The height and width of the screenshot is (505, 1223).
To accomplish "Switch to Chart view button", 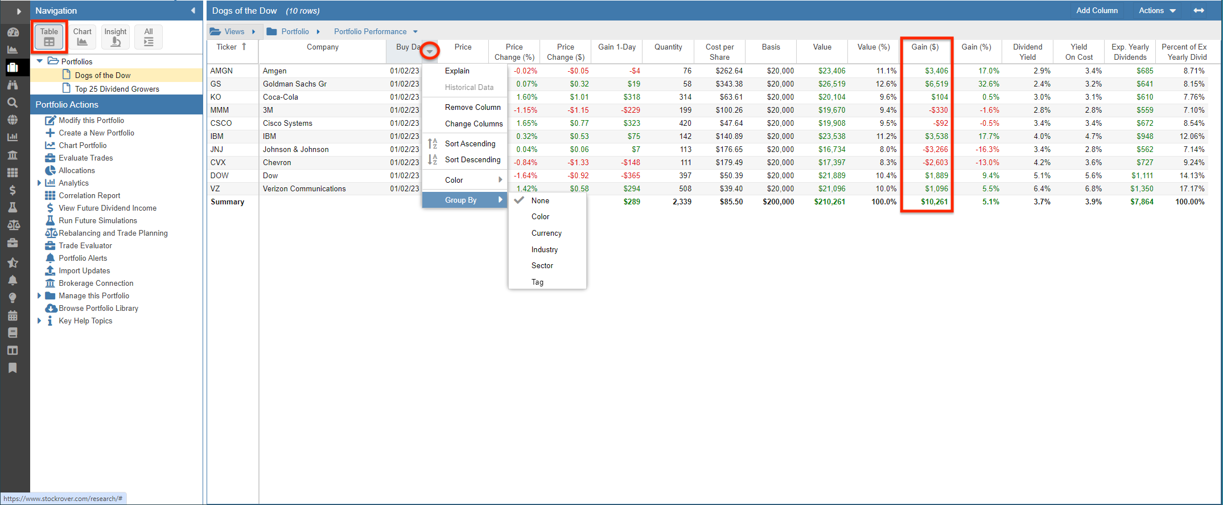I will [x=82, y=37].
